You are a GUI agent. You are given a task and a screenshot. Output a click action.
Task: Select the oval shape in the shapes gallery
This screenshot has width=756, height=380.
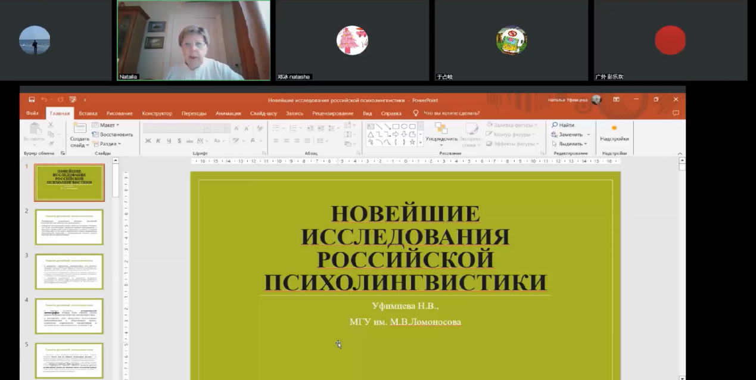pos(404,126)
